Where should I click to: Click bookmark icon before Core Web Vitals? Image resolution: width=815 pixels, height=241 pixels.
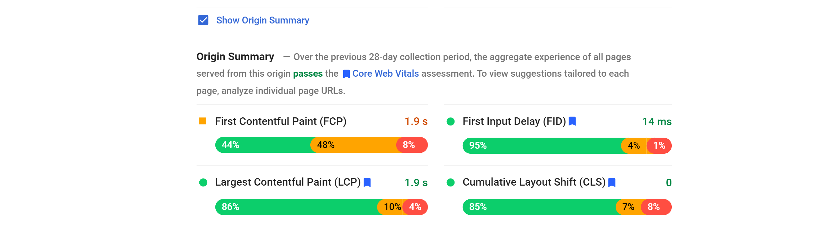point(346,74)
